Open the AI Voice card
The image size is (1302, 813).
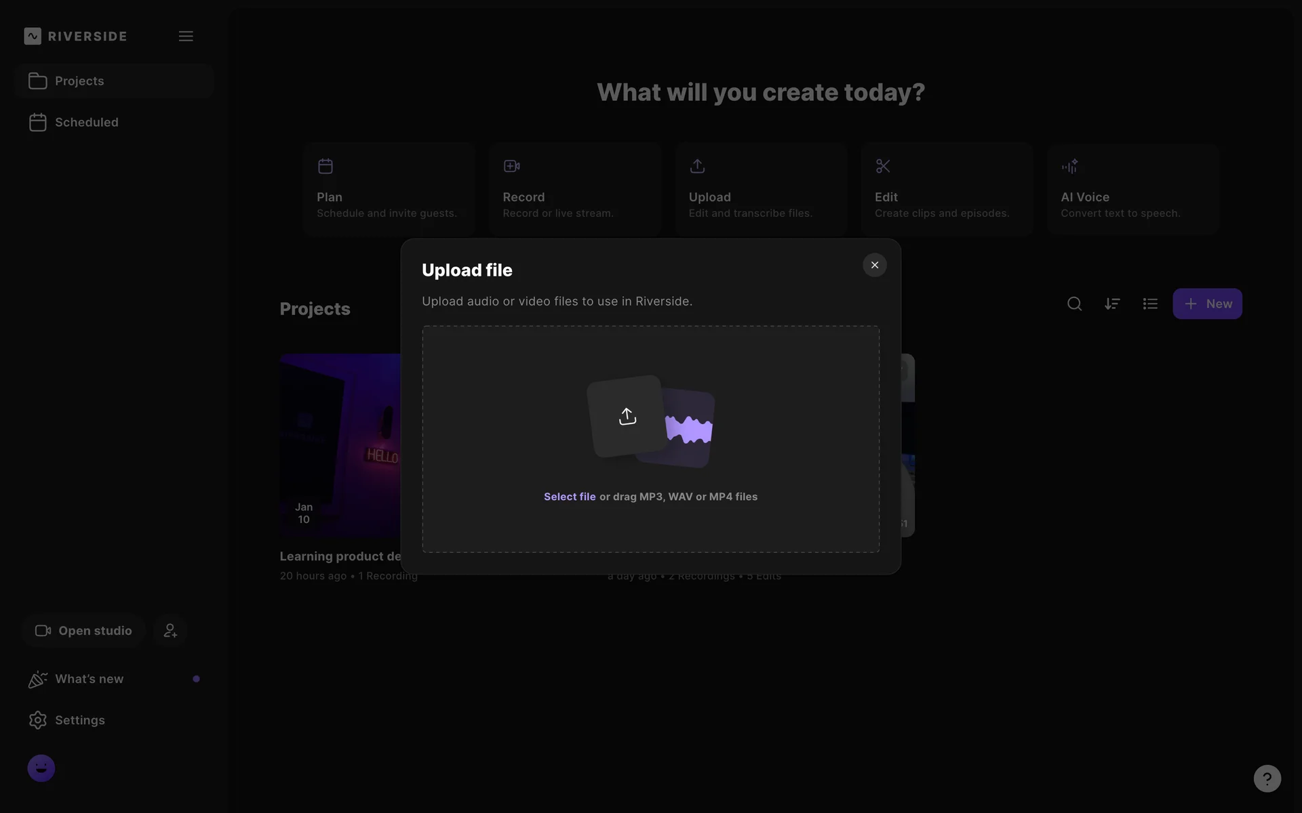coord(1132,189)
